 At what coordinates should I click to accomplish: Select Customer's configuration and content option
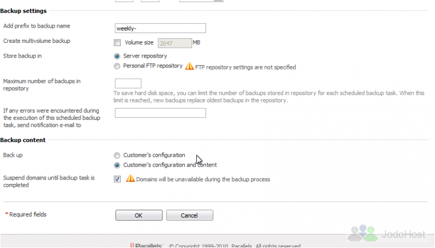click(x=117, y=165)
